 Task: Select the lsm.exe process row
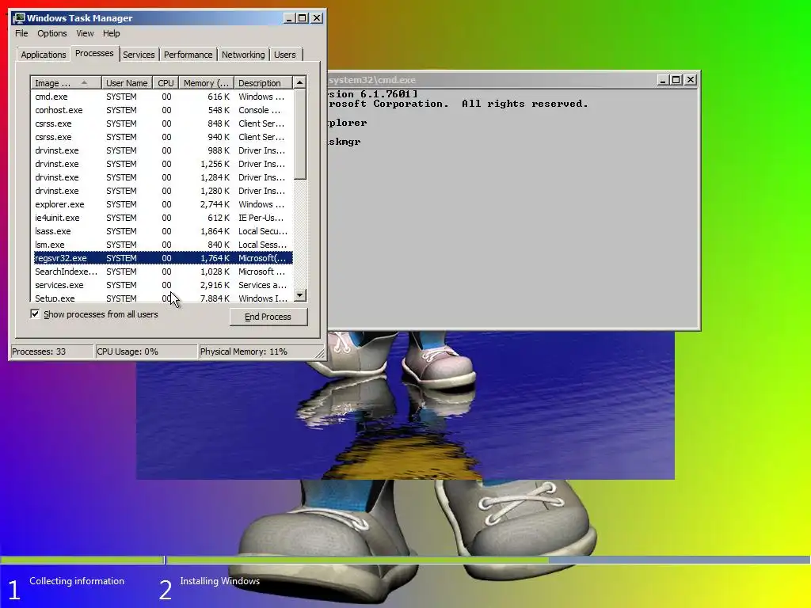pos(163,245)
